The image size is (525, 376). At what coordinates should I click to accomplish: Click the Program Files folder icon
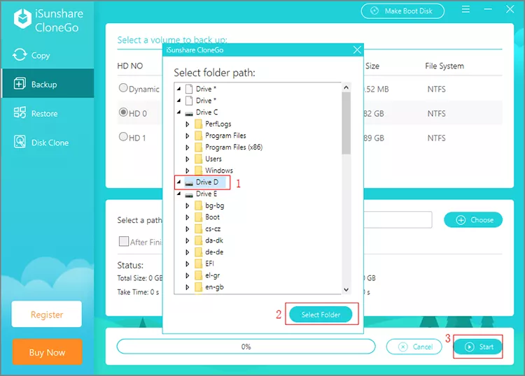(x=199, y=136)
